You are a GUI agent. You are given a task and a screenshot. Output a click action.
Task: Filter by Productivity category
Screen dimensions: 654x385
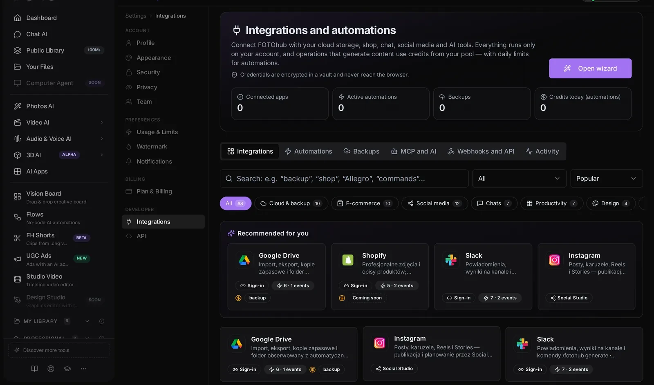(552, 204)
